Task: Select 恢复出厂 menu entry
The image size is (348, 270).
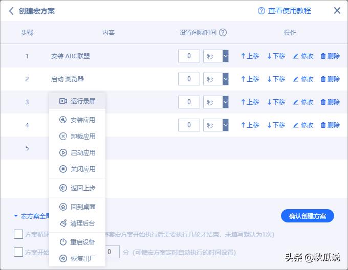Action: (x=77, y=258)
